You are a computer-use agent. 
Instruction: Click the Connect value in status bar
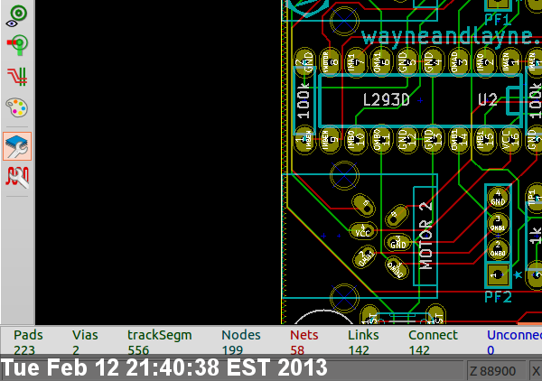419,350
